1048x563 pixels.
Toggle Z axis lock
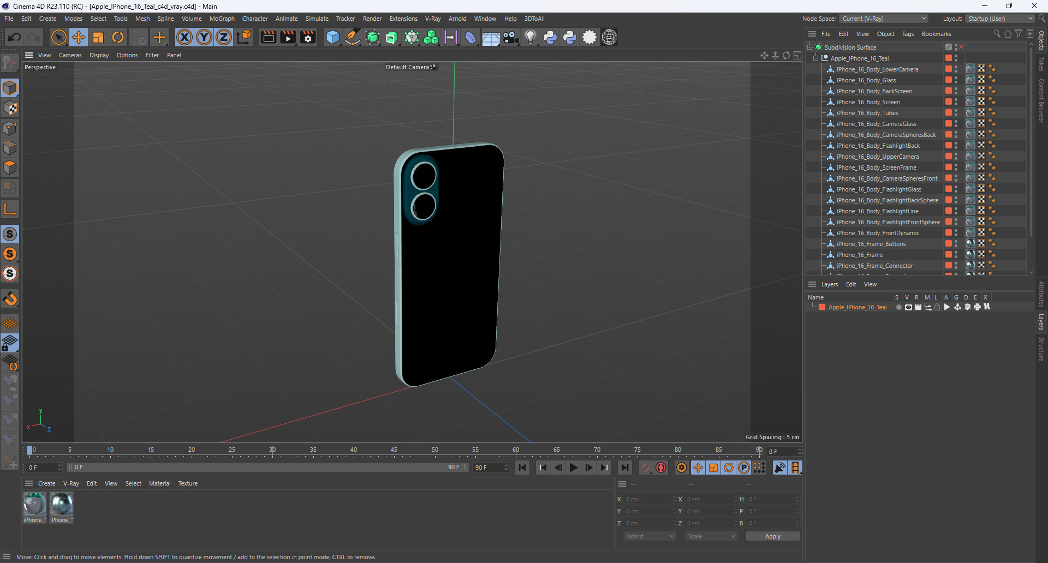(224, 37)
